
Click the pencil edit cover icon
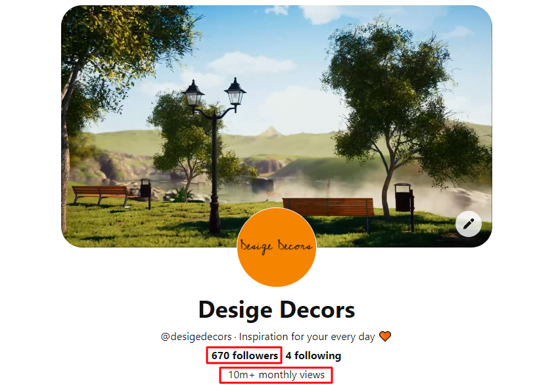point(468,224)
